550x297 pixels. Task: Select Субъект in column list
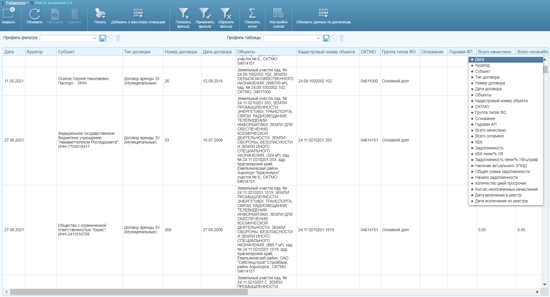click(x=506, y=71)
